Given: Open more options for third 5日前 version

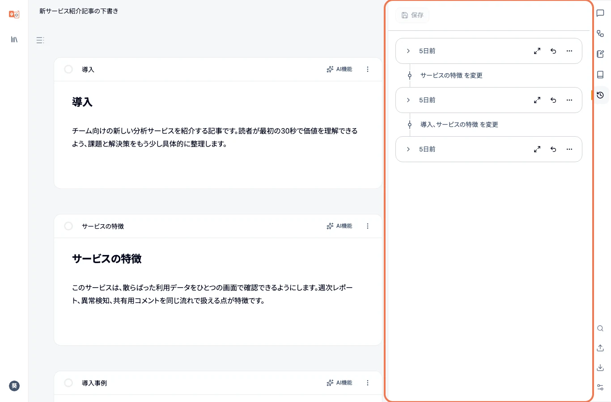Looking at the screenshot, I should point(569,149).
